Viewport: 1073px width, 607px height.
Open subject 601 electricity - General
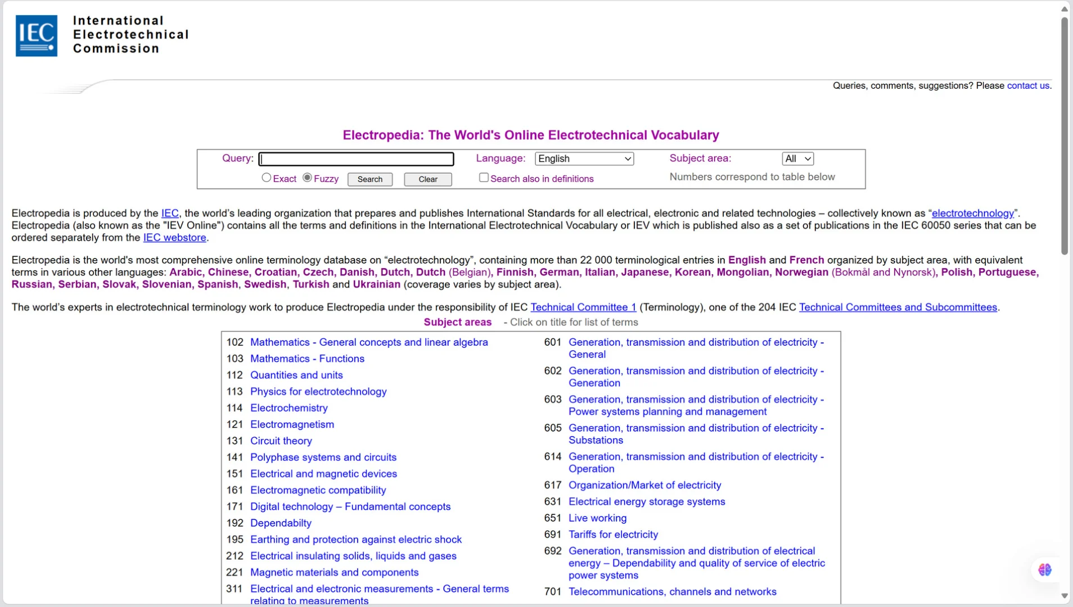[696, 348]
